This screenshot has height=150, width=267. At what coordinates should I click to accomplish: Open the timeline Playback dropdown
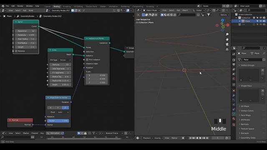(148, 138)
